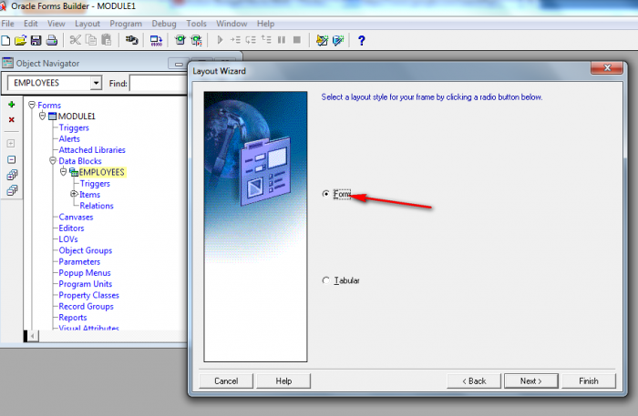This screenshot has height=416, width=638.
Task: Click the Cut scissors icon
Action: click(76, 40)
